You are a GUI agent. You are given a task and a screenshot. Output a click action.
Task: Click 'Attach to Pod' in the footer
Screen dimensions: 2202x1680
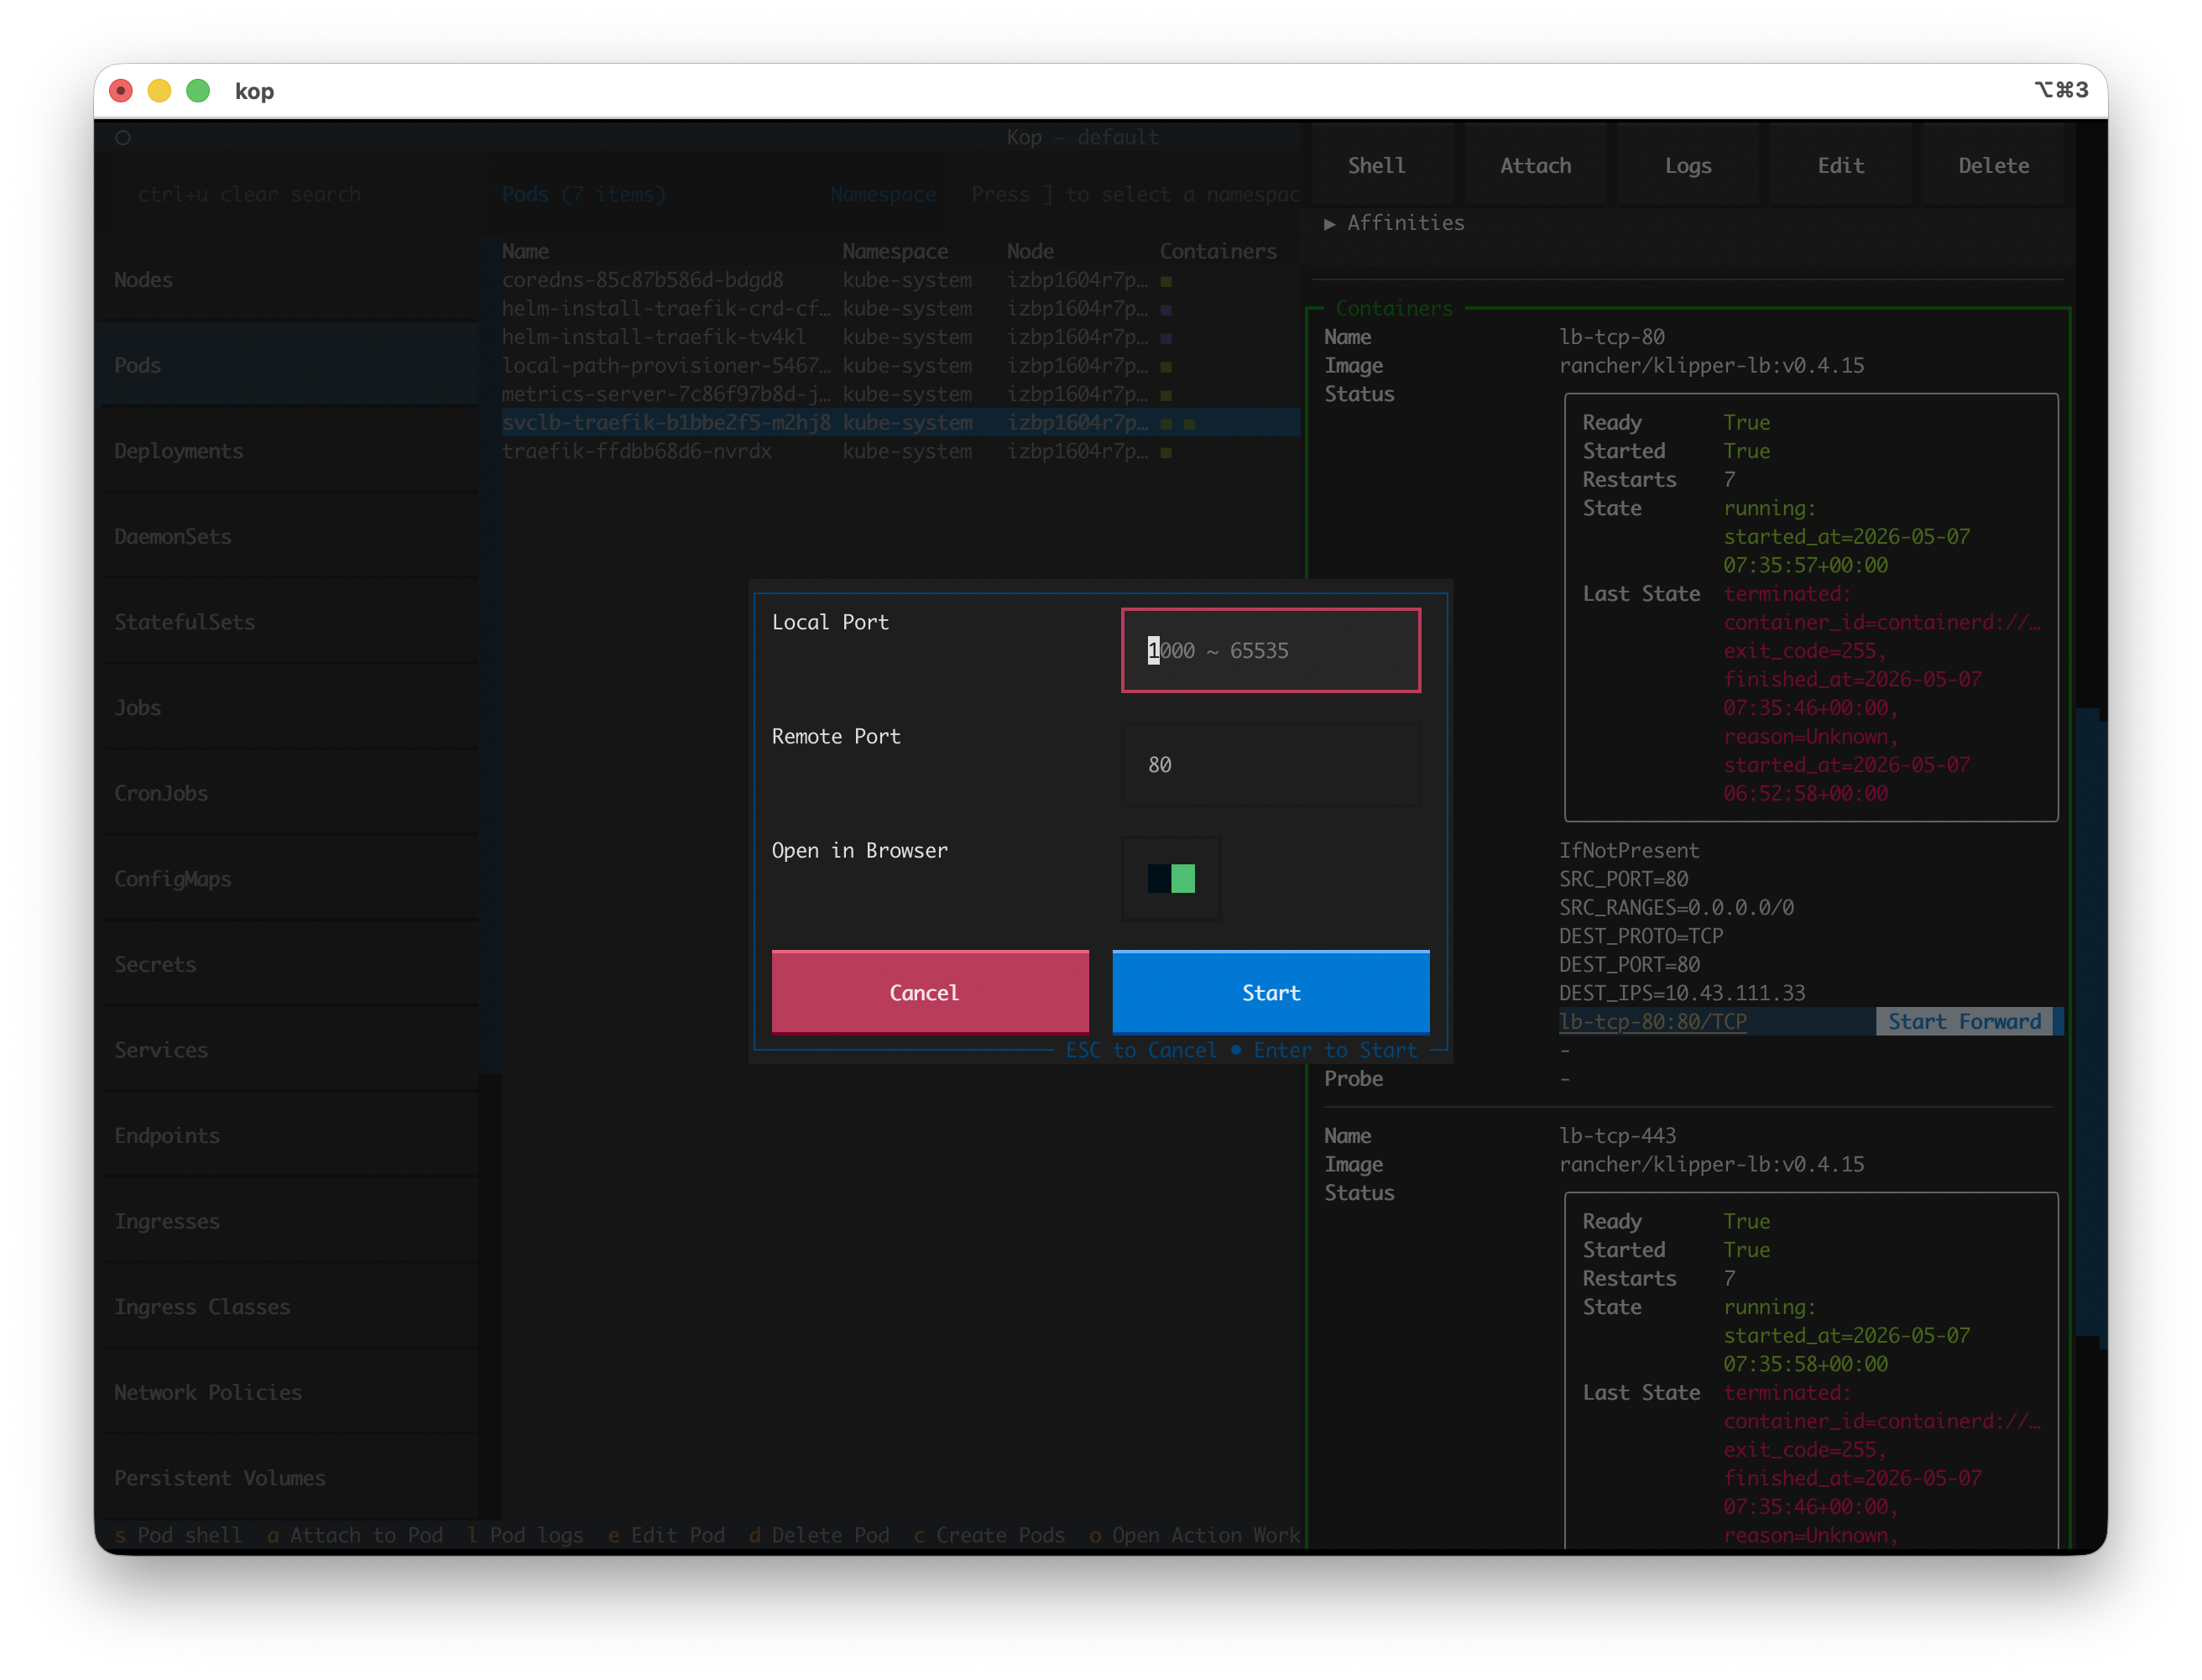[354, 1534]
